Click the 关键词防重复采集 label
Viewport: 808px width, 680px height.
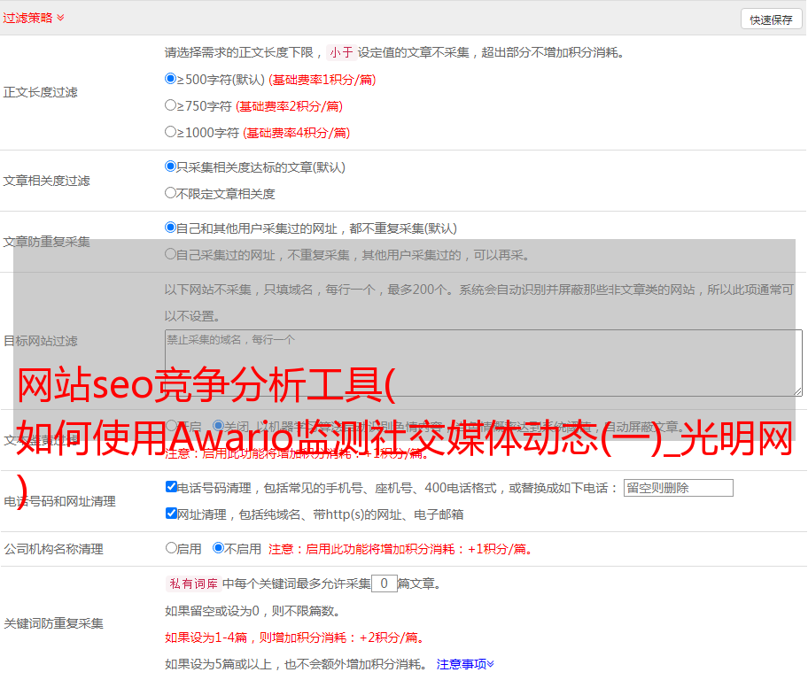click(53, 624)
